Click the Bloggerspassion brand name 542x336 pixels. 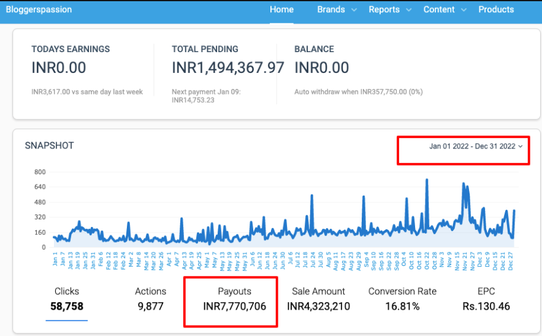pos(39,10)
